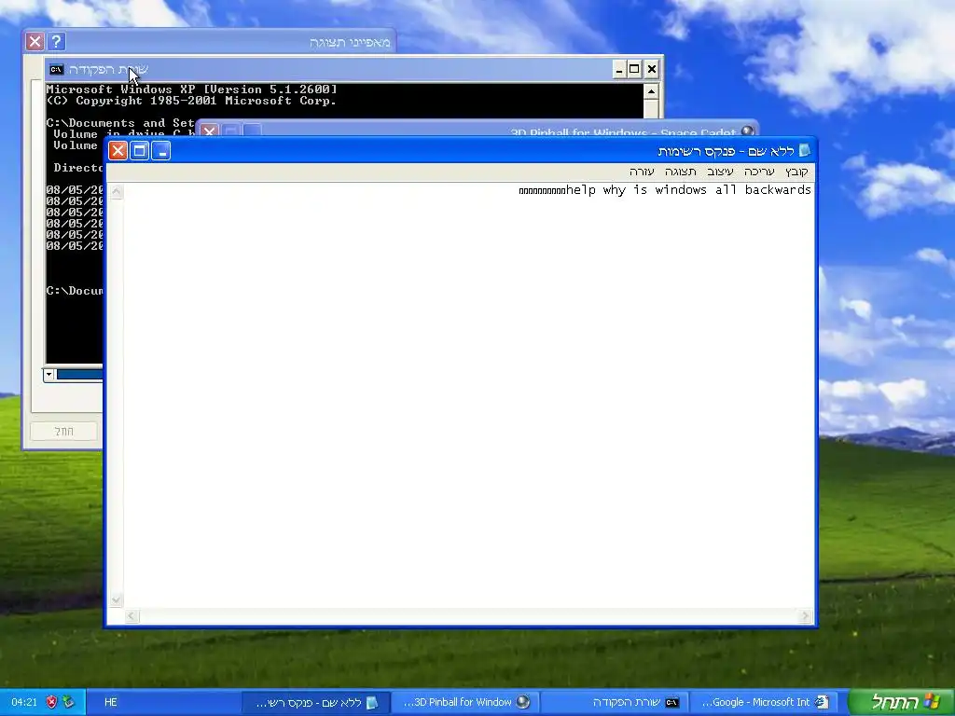The width and height of the screenshot is (955, 716).
Task: Click the disabled החל (Apply) button
Action: point(64,431)
